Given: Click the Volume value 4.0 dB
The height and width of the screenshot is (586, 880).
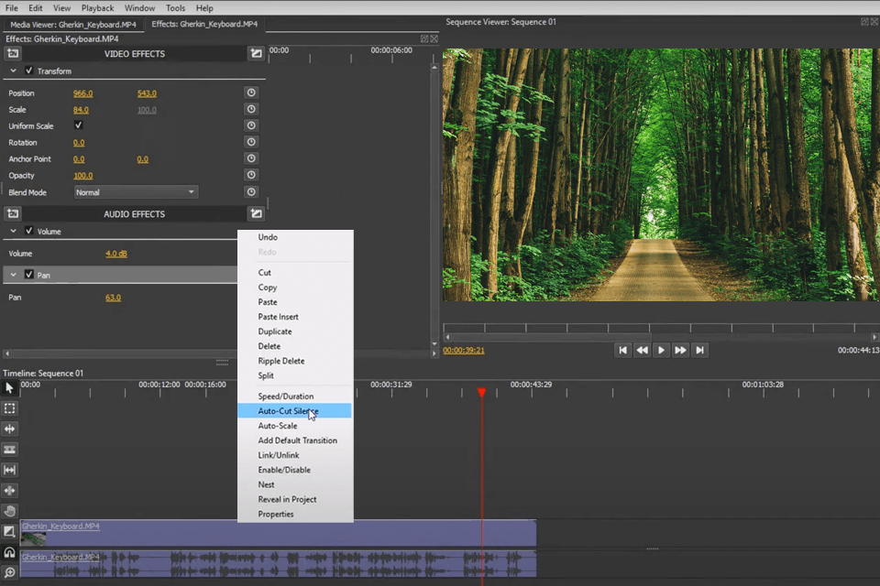Looking at the screenshot, I should (x=116, y=254).
